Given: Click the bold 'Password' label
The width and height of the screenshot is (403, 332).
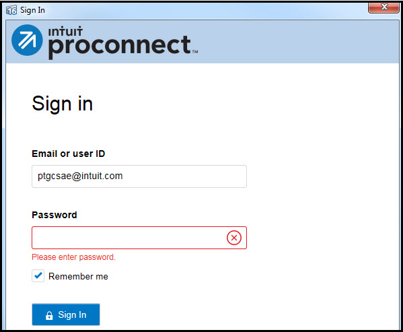Looking at the screenshot, I should click(54, 215).
